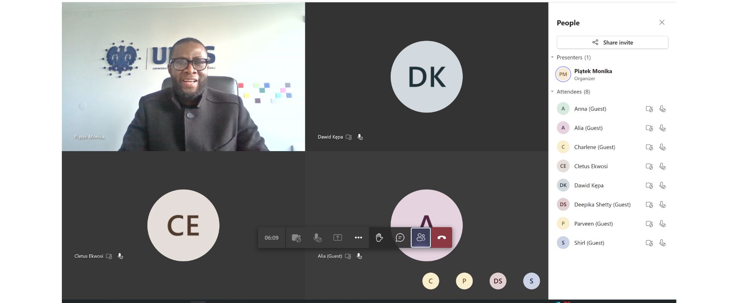
Task: Click the Share invite button
Action: 612,43
